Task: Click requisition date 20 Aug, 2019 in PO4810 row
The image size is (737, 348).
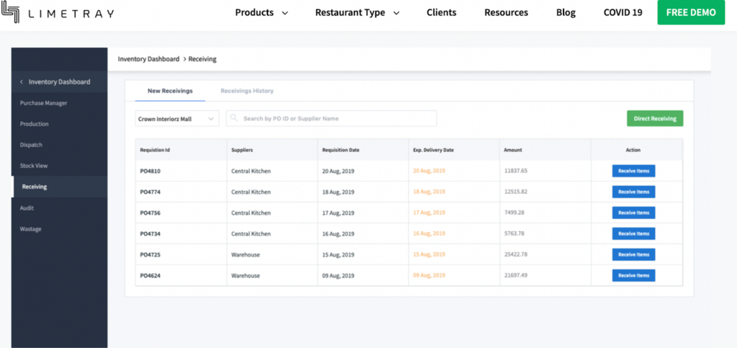Action: tap(338, 171)
